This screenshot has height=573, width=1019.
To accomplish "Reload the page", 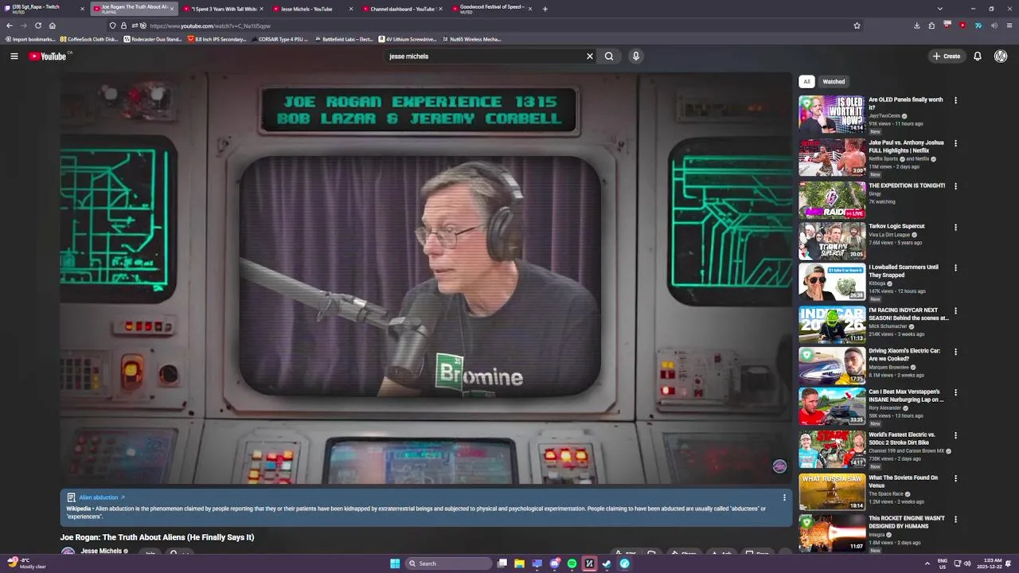I will click(37, 25).
